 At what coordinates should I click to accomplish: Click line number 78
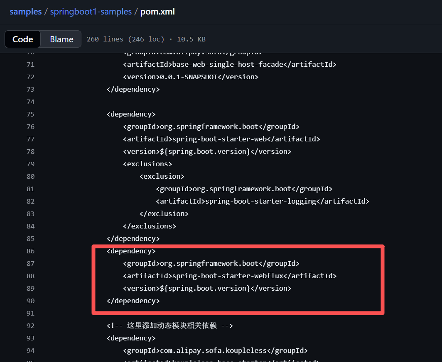pyautogui.click(x=30, y=152)
